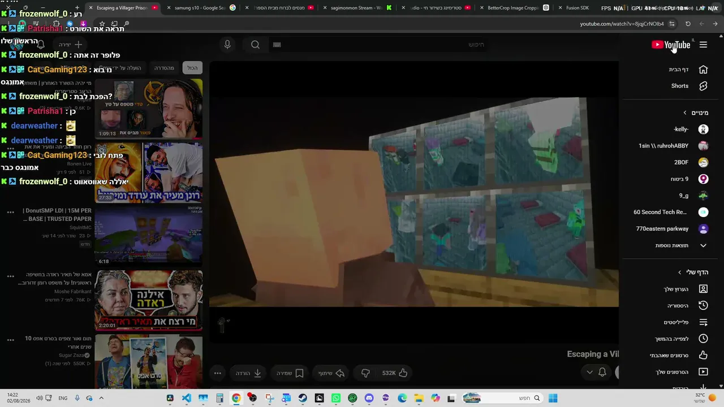Click the Home icon in the sidebar
724x407 pixels.
click(x=703, y=70)
